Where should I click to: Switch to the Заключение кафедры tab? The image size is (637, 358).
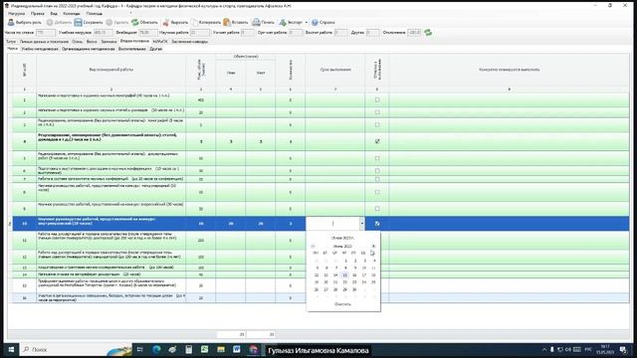pyautogui.click(x=189, y=42)
